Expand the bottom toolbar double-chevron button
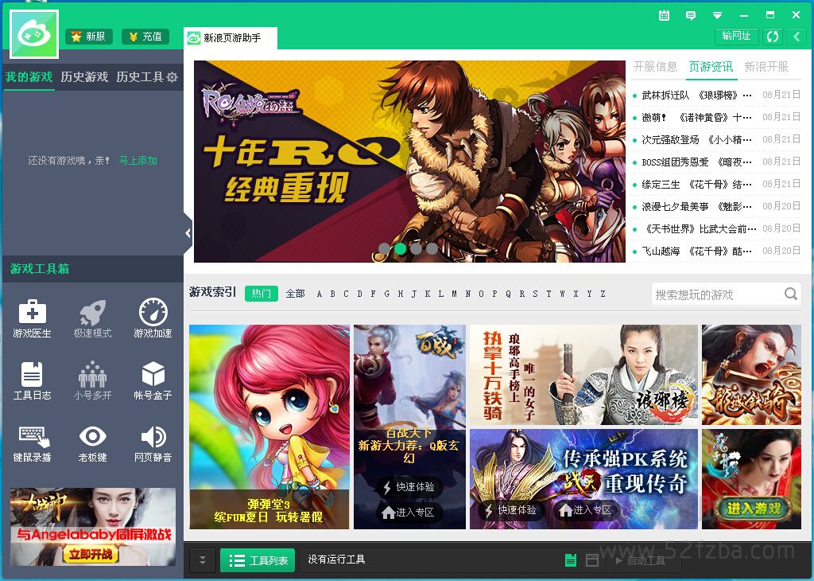 (203, 560)
